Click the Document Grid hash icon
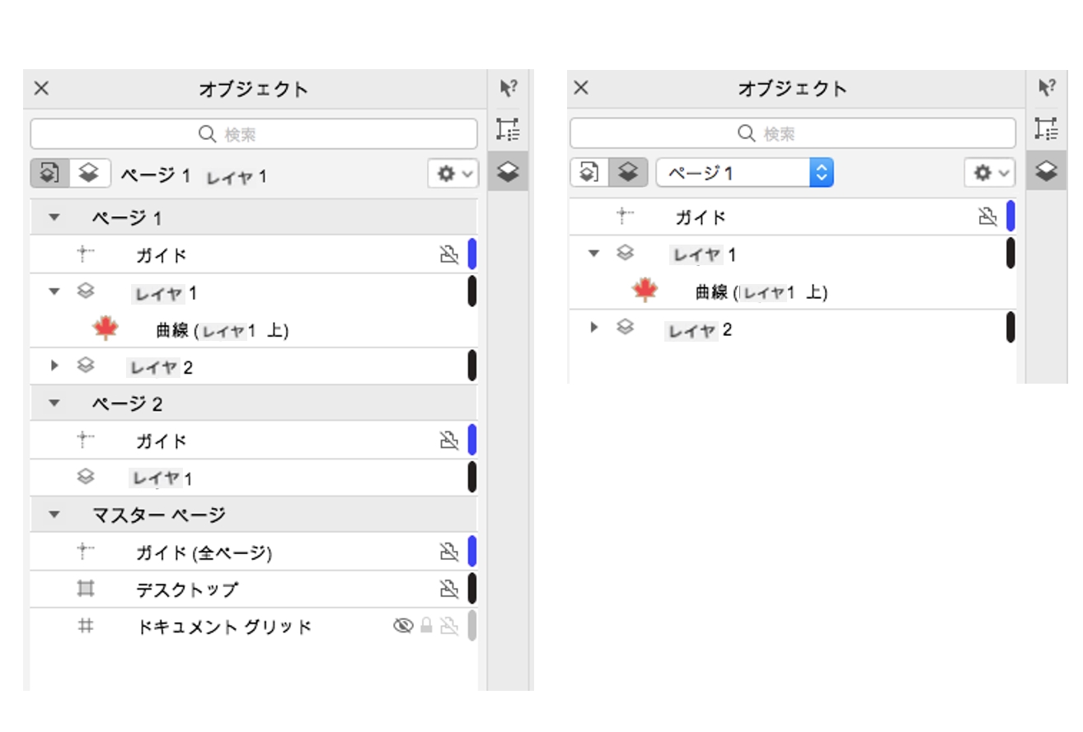The image size is (1083, 732). (x=86, y=627)
